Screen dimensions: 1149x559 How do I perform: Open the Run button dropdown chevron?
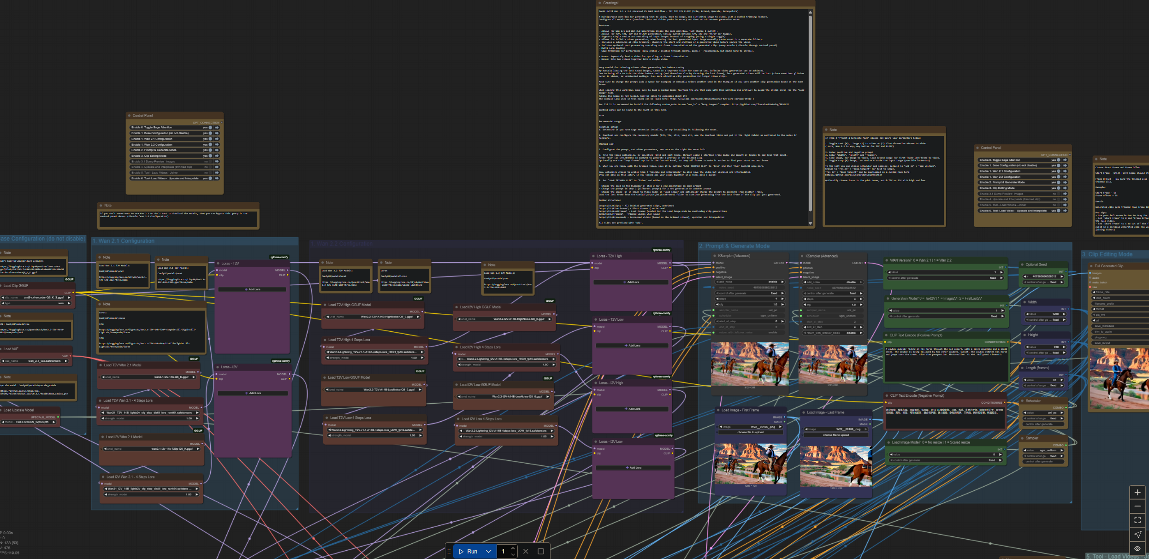click(x=488, y=551)
